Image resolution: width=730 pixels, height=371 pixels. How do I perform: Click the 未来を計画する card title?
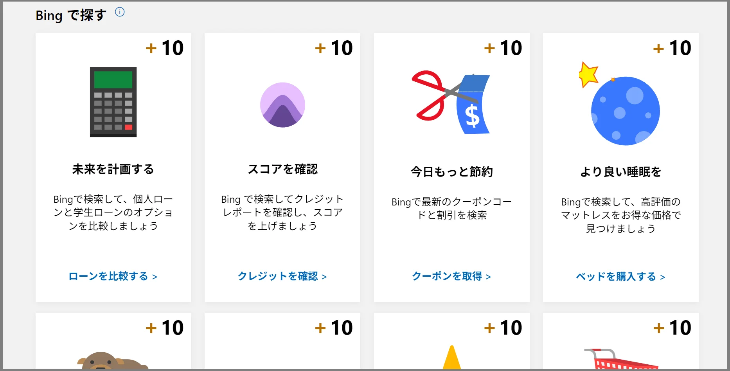(x=113, y=169)
